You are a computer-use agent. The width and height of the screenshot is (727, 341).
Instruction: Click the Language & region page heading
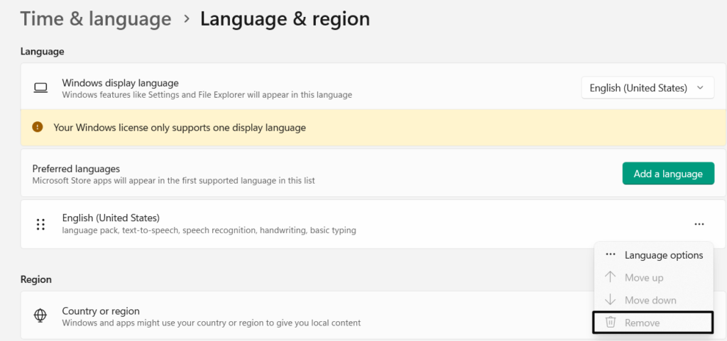[285, 19]
